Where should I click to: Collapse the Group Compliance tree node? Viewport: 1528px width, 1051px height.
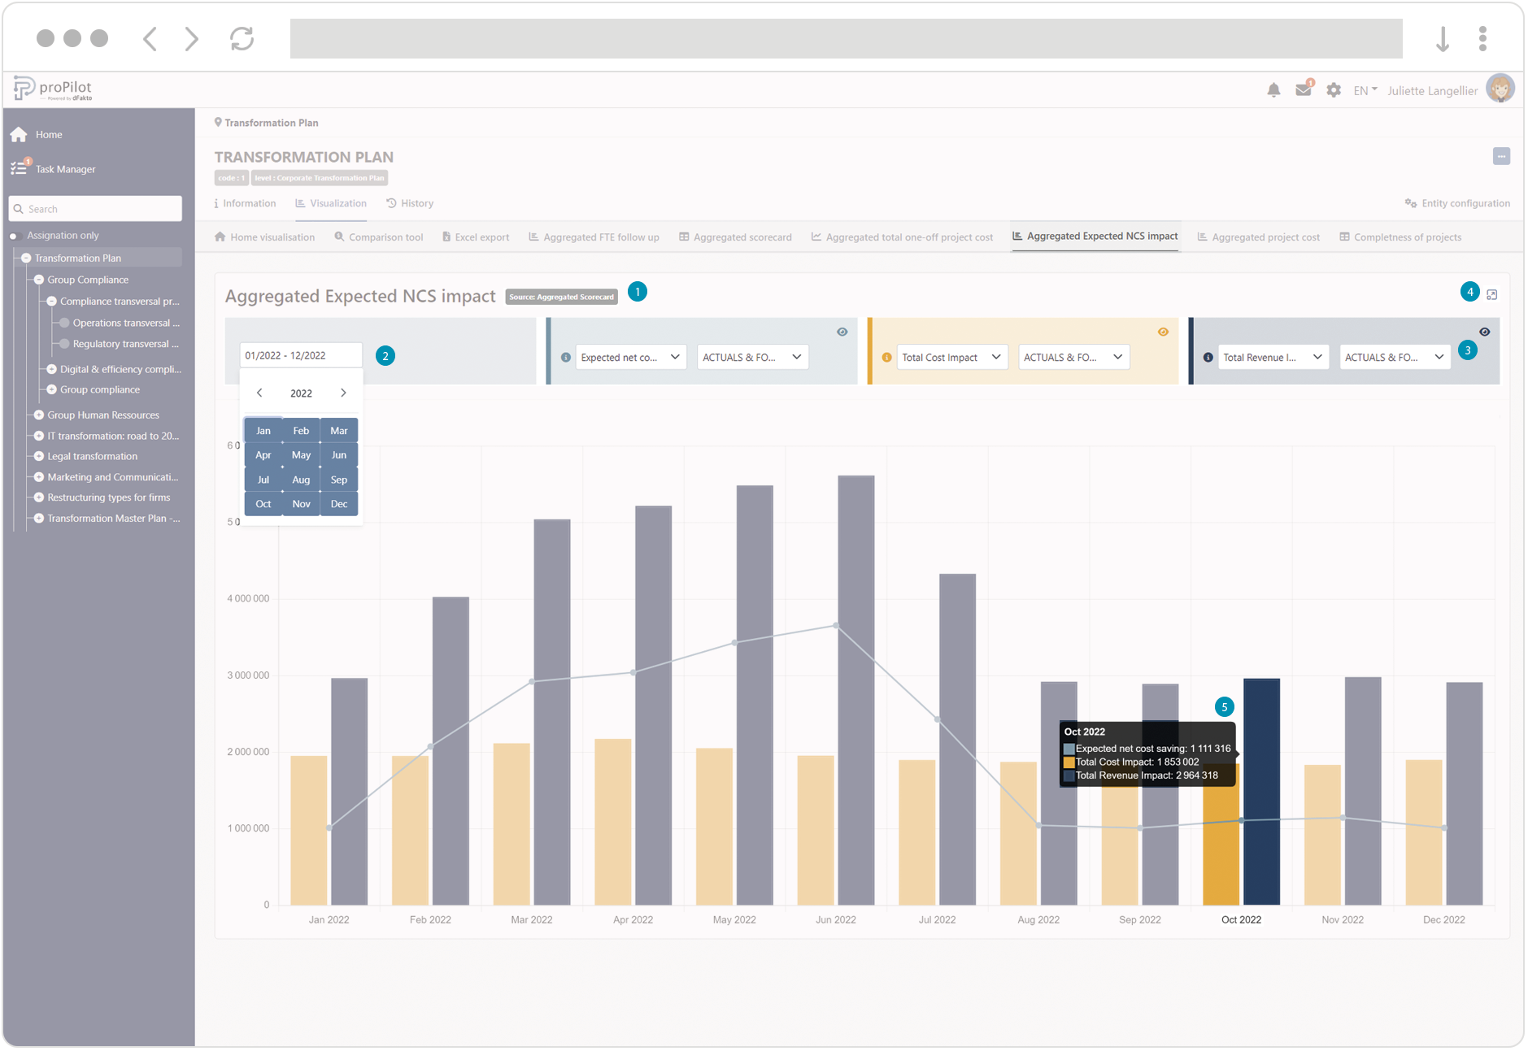tap(39, 280)
